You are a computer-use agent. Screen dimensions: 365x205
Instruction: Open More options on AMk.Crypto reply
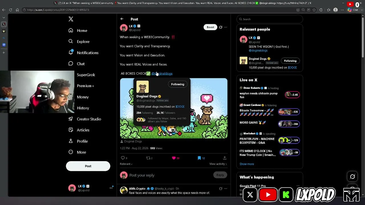pos(226,188)
